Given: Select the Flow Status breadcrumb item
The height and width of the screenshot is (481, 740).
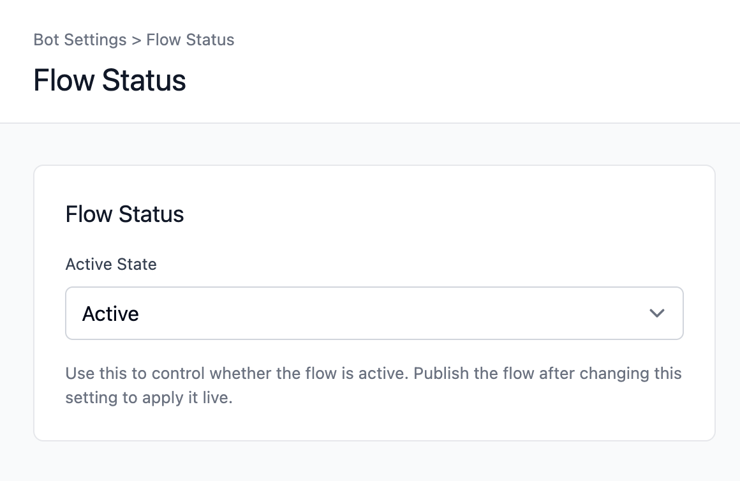Looking at the screenshot, I should (190, 40).
